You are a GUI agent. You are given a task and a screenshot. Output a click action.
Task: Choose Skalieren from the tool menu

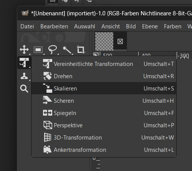(104, 89)
